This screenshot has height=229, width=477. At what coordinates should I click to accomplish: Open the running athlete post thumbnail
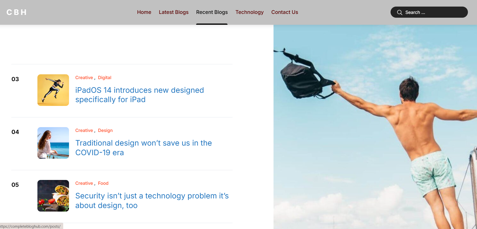point(53,90)
